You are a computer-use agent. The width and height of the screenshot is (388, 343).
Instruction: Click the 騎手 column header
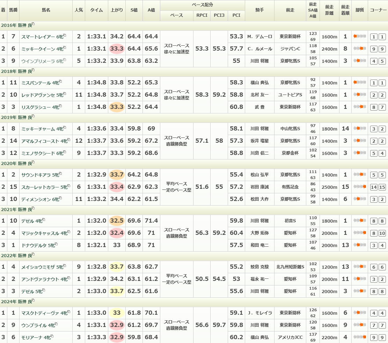click(x=259, y=10)
